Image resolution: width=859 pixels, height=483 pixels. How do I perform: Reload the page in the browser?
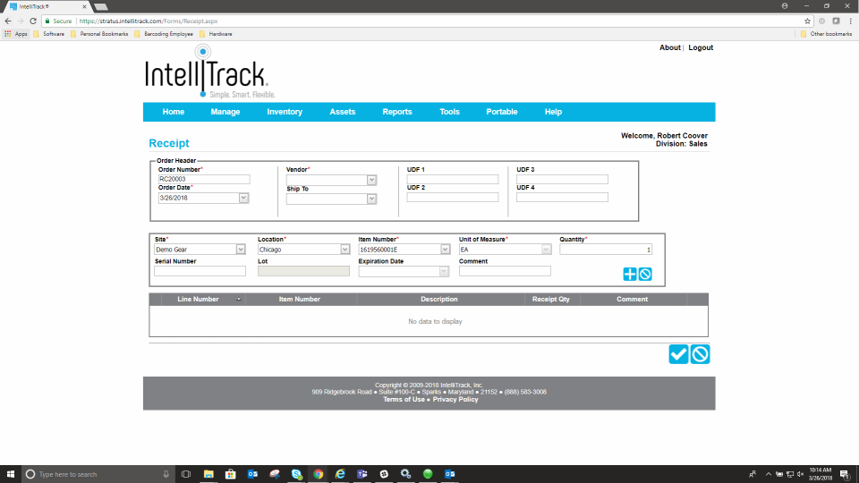click(x=33, y=21)
